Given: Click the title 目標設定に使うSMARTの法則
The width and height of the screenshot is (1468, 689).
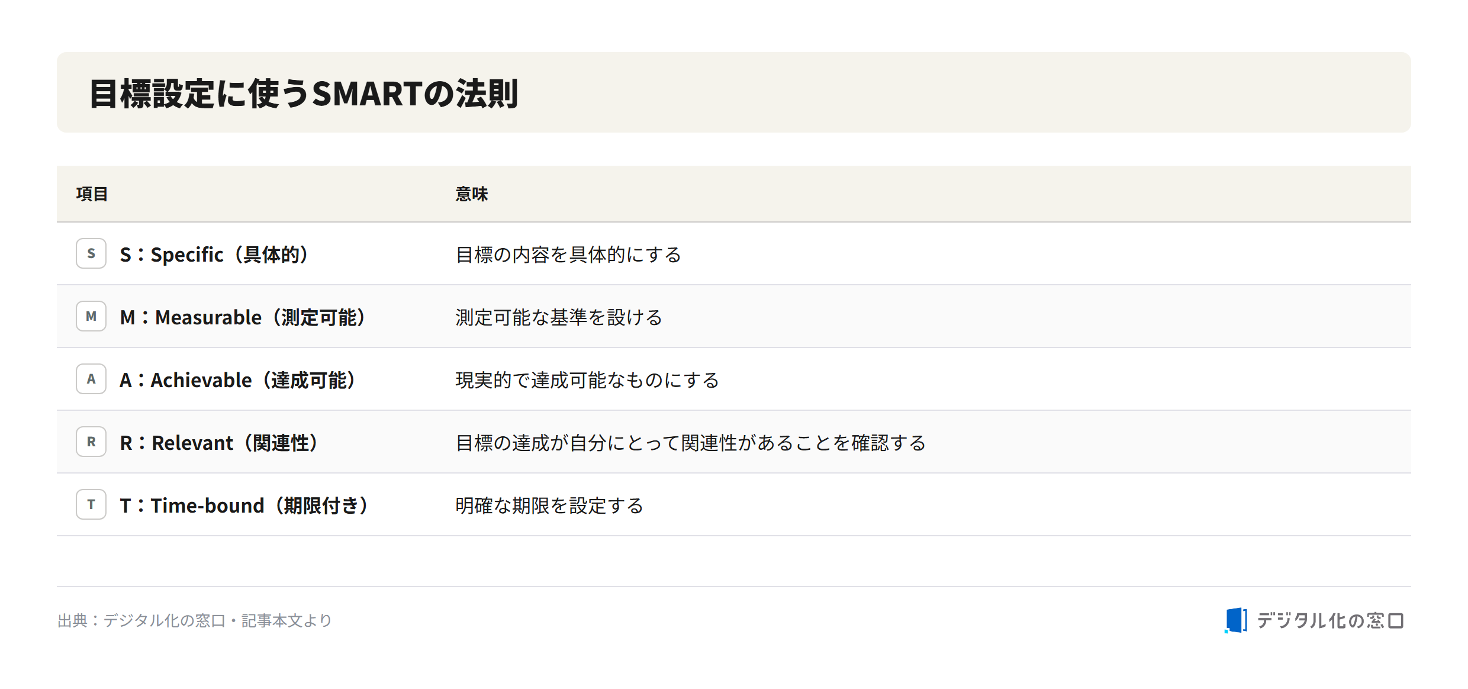Looking at the screenshot, I should click(x=304, y=94).
